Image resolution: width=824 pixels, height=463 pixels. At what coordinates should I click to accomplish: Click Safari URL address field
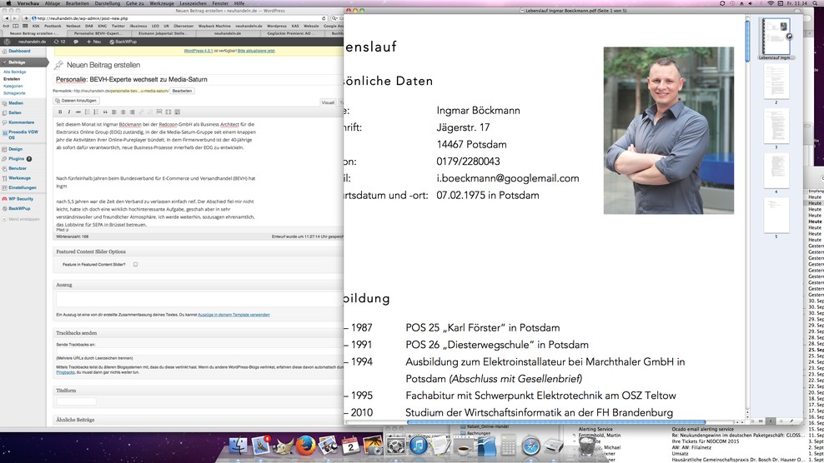[x=178, y=18]
